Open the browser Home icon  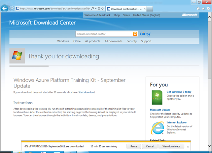coord(198,9)
